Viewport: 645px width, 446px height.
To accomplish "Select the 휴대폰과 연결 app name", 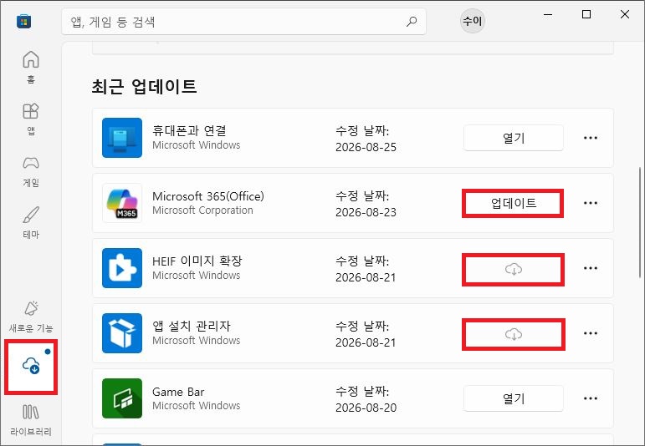I will (x=189, y=130).
